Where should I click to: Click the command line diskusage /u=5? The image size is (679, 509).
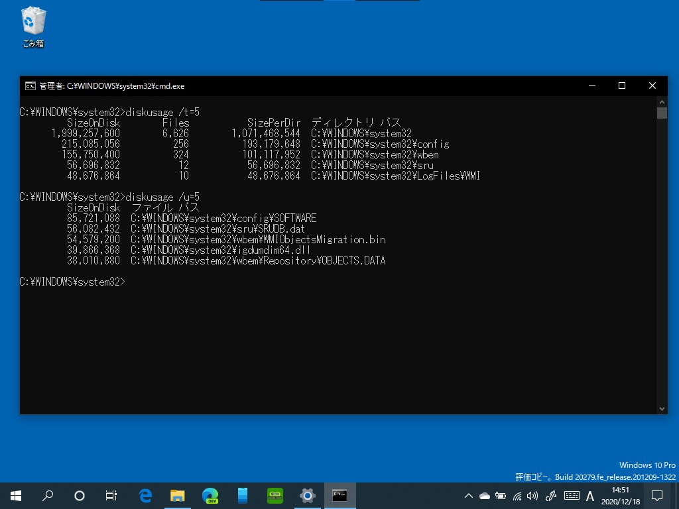coord(162,197)
